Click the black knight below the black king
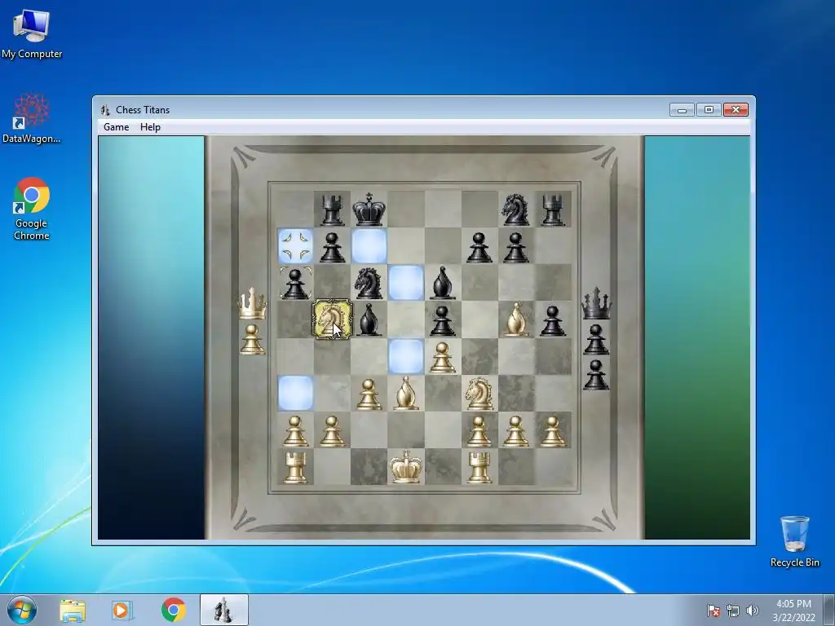The width and height of the screenshot is (835, 626). pos(369,283)
